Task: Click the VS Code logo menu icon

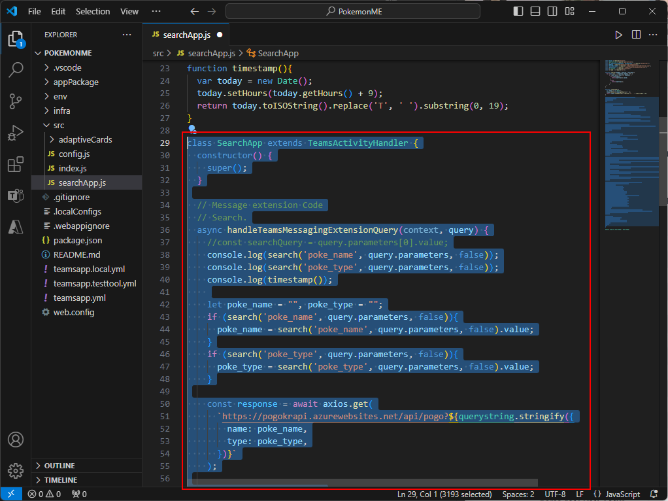Action: pos(12,11)
